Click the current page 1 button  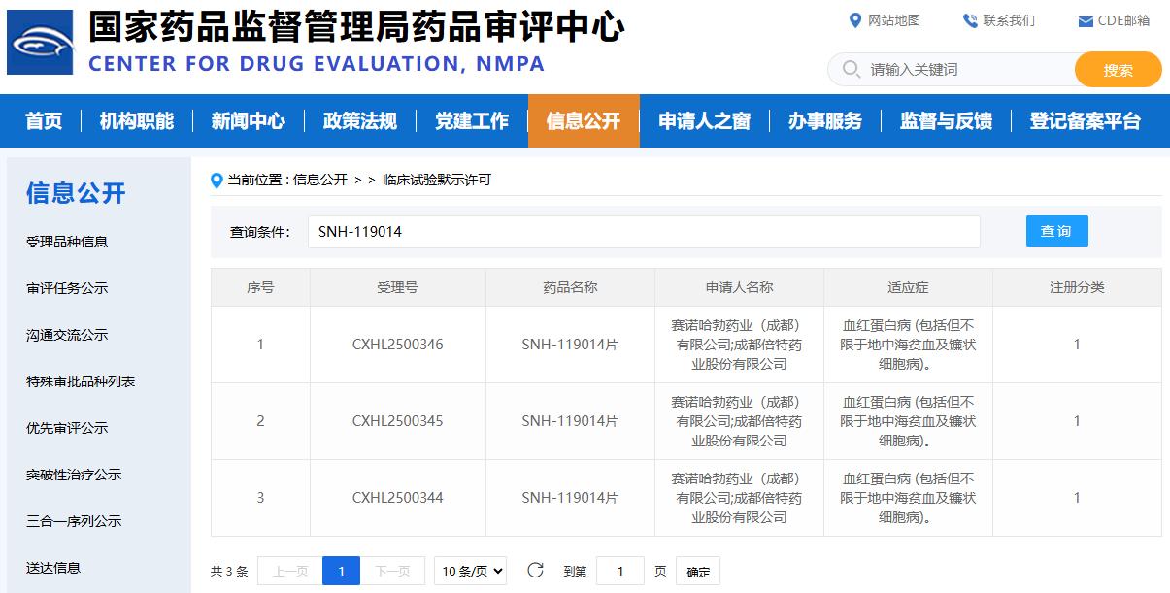point(341,571)
